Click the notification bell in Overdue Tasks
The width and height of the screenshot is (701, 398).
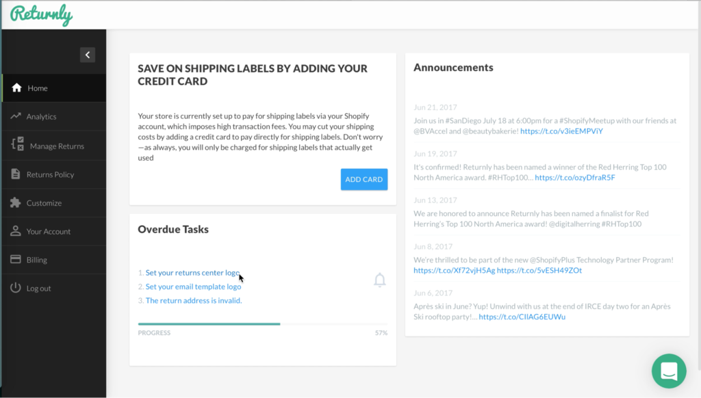pos(379,280)
